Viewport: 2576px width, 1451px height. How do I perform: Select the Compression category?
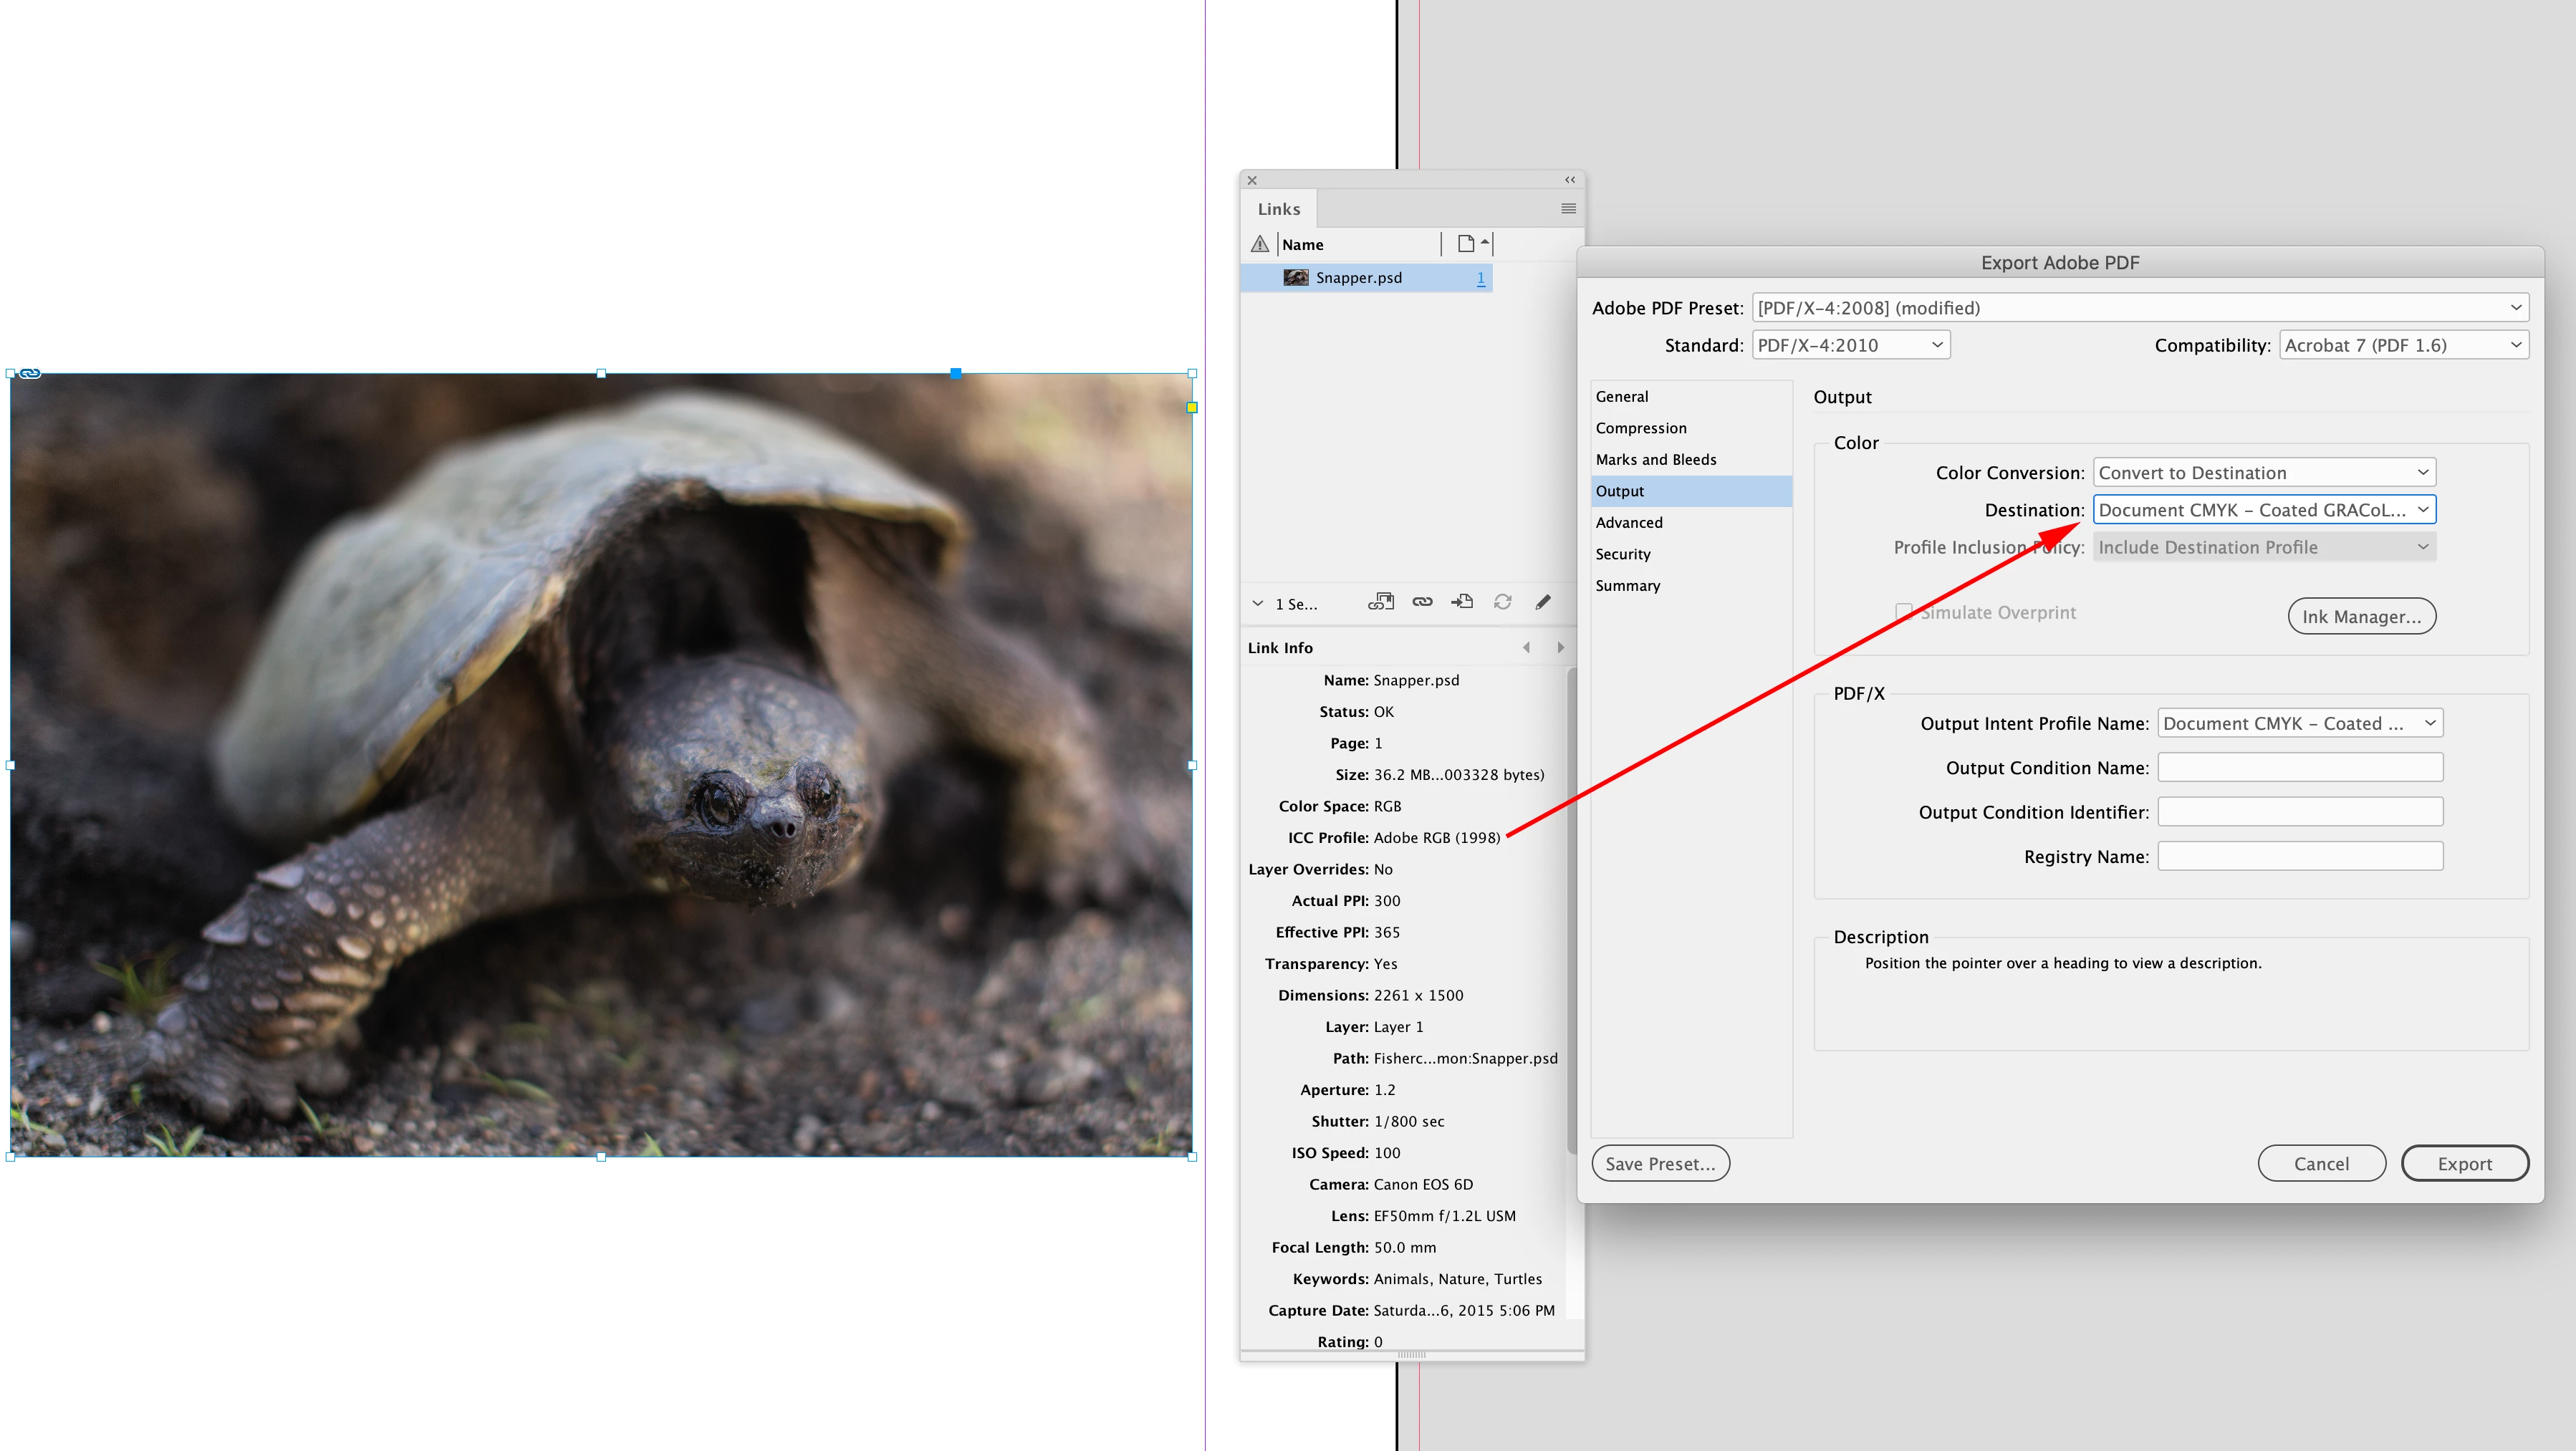tap(1641, 428)
